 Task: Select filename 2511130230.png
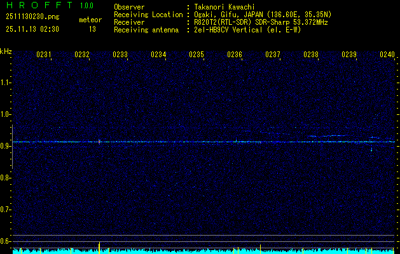[x=32, y=17]
